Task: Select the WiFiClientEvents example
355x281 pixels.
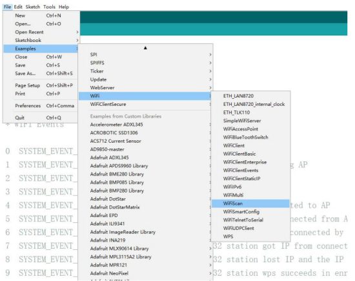Action: (x=250, y=170)
